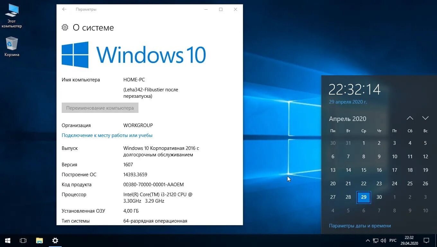Viewport: 437px width, 247px height.
Task: Launch File Explorer from the taskbar
Action: [39, 240]
